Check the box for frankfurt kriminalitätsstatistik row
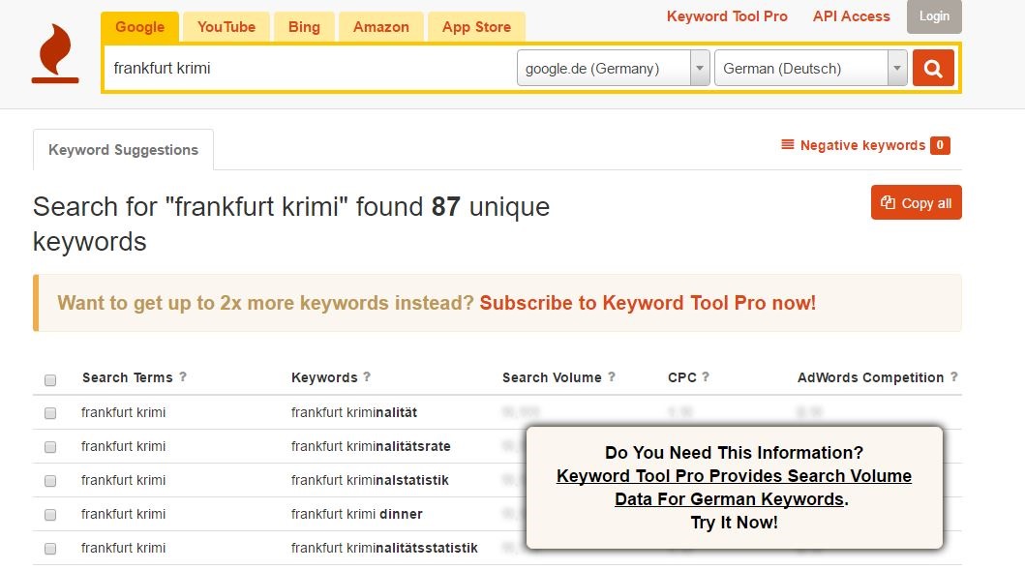This screenshot has height=570, width=1025. (x=50, y=549)
